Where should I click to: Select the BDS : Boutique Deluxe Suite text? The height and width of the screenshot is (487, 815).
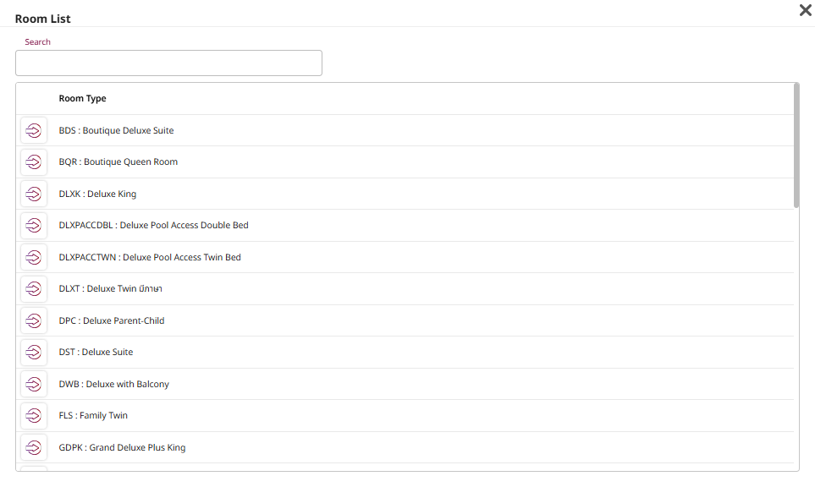[116, 131]
